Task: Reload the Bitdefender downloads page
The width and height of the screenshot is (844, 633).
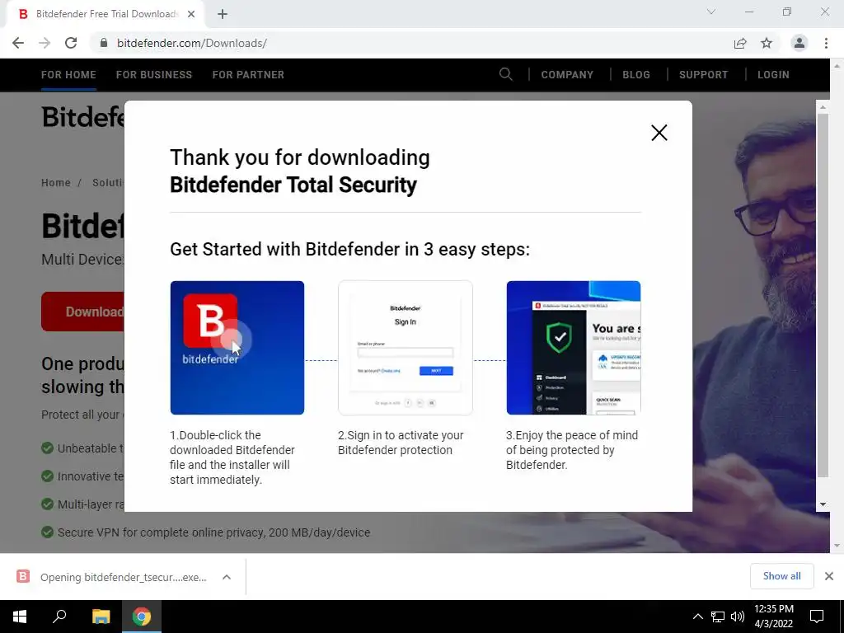Action: click(71, 43)
